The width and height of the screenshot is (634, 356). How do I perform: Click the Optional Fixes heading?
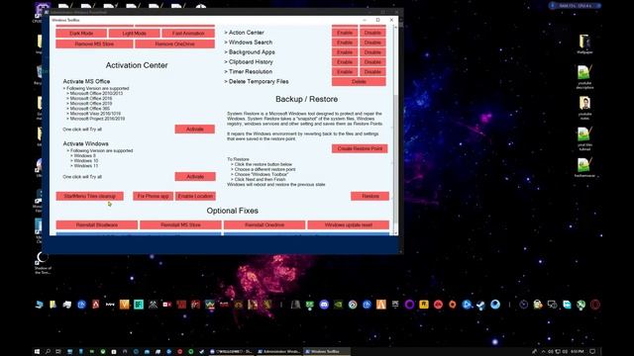[x=232, y=211]
